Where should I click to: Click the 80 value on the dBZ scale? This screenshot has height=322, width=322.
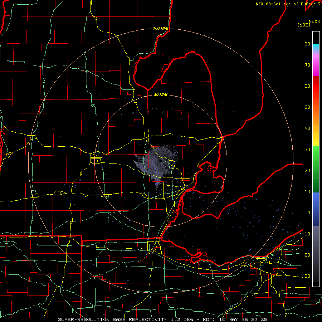(307, 44)
